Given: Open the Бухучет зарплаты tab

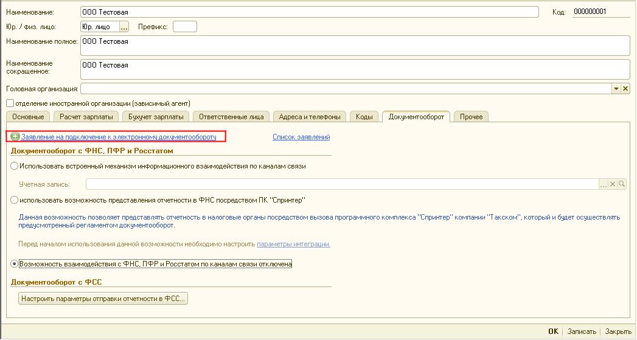Looking at the screenshot, I should pyautogui.click(x=156, y=117).
